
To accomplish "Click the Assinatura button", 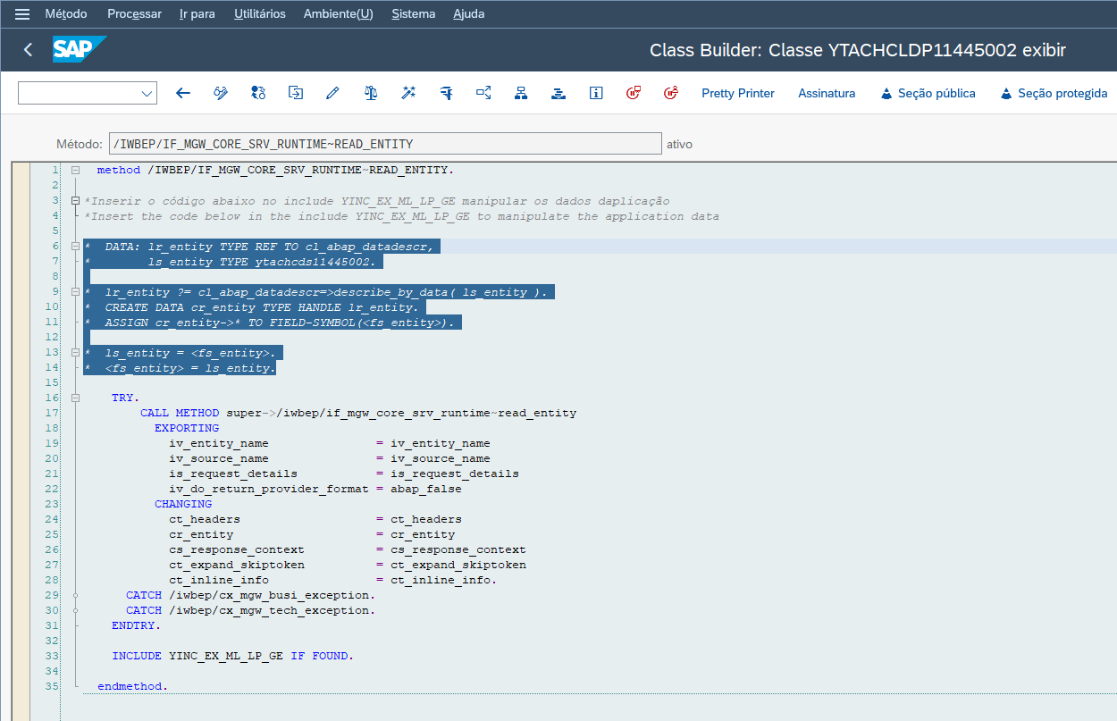I will point(827,93).
